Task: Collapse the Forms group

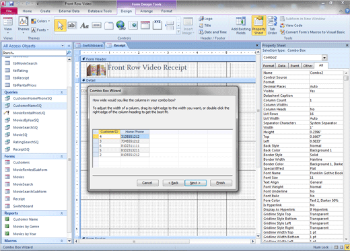Action: pos(61,156)
